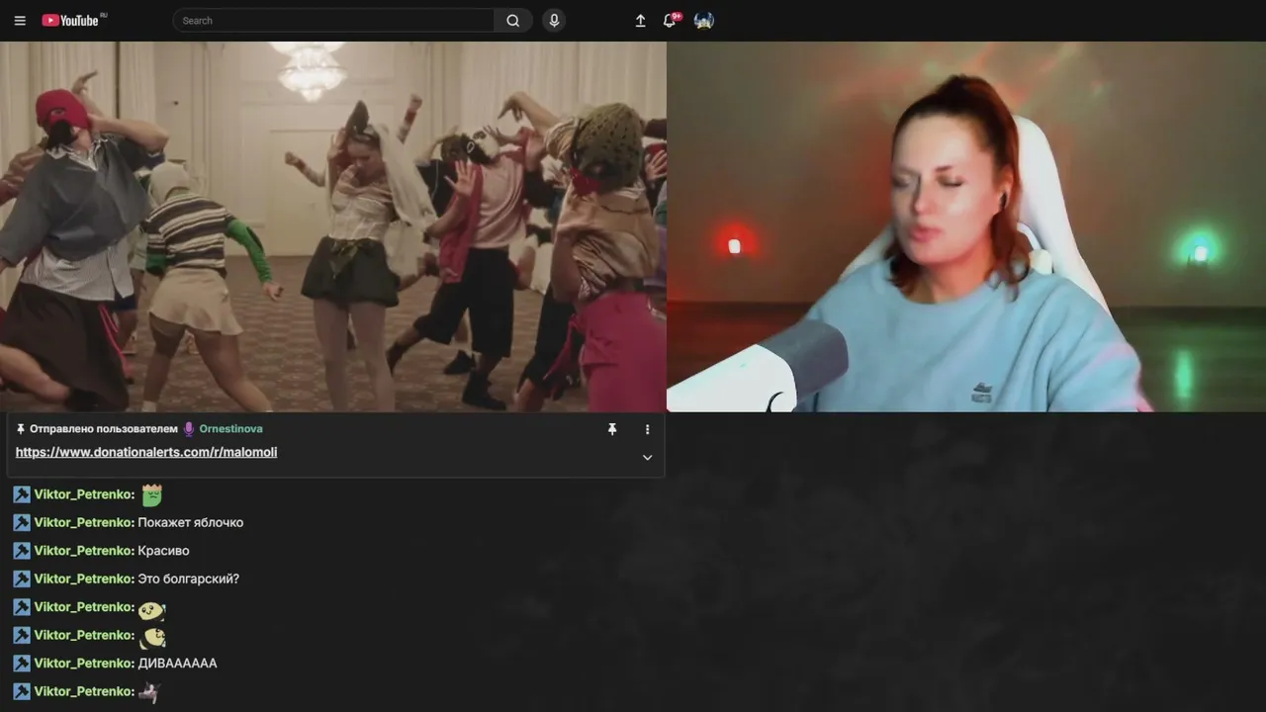Open Viktor_Petrenko's name in the green emote row

tap(84, 494)
